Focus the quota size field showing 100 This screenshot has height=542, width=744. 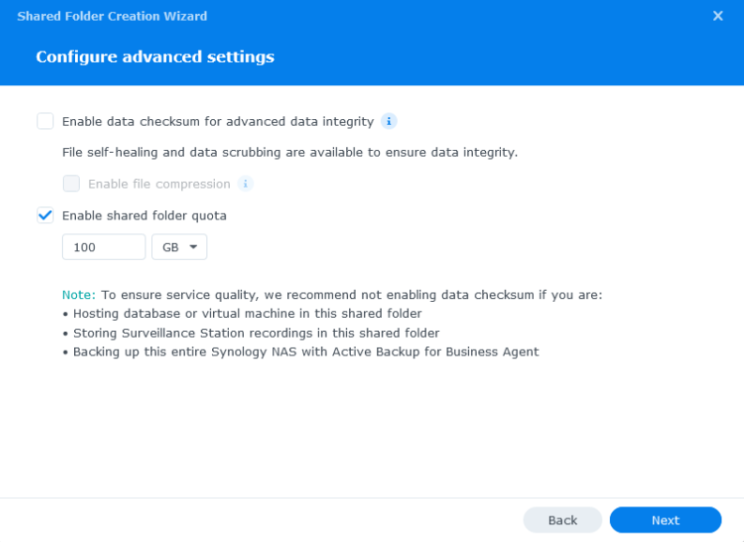click(x=104, y=247)
